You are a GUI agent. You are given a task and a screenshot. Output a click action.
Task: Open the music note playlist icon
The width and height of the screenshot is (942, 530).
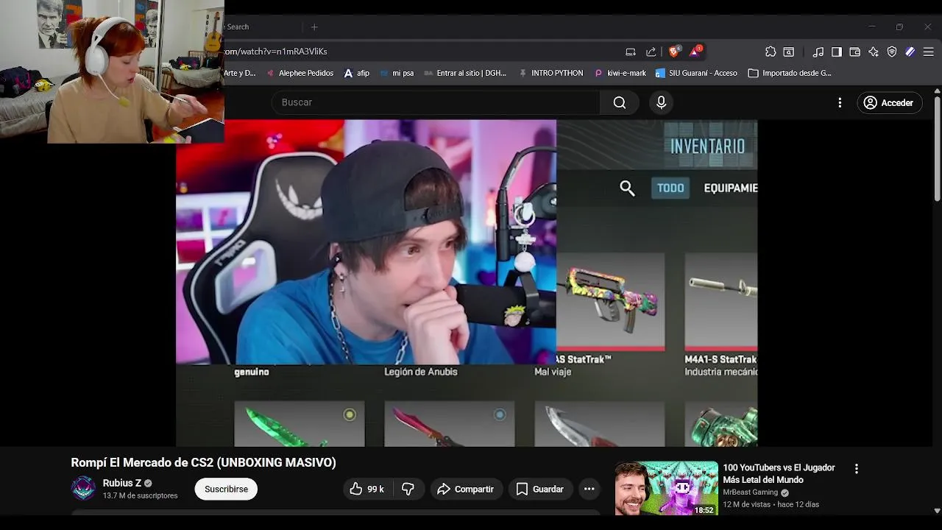point(818,52)
